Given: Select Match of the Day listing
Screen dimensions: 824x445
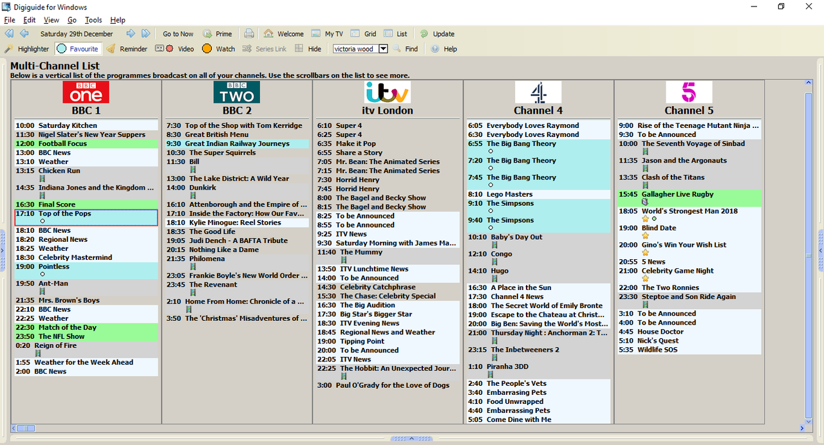Looking at the screenshot, I should coord(86,327).
